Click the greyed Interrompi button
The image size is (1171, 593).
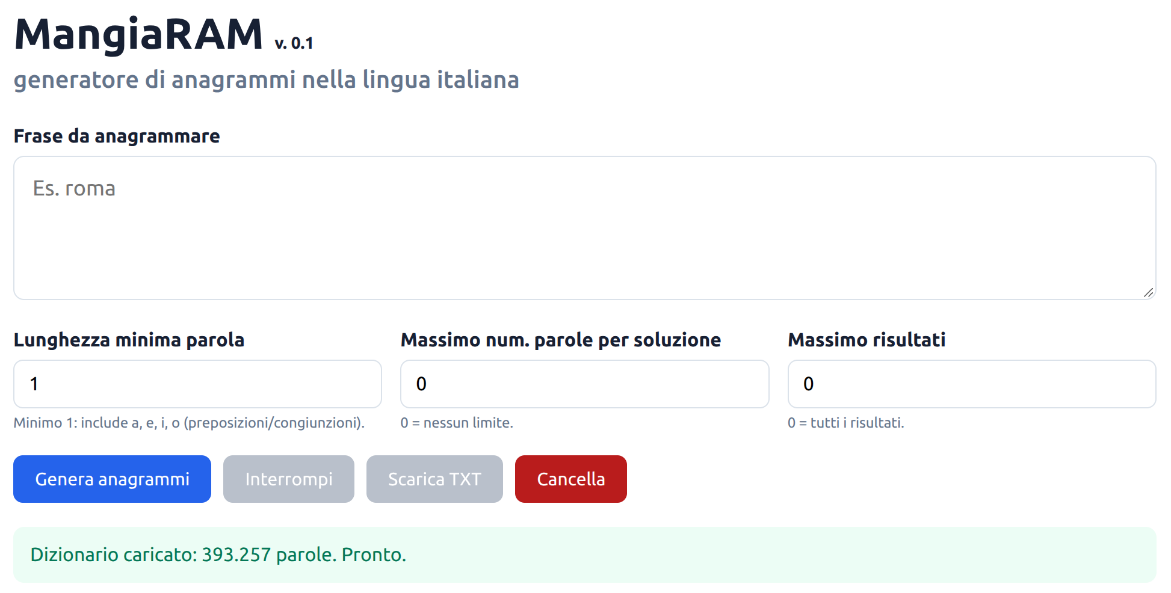coord(289,479)
